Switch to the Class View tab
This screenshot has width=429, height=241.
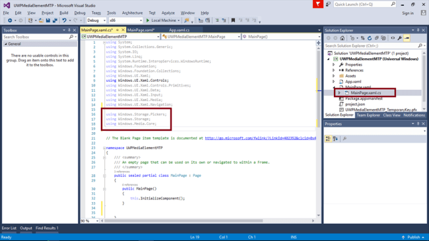pos(391,116)
